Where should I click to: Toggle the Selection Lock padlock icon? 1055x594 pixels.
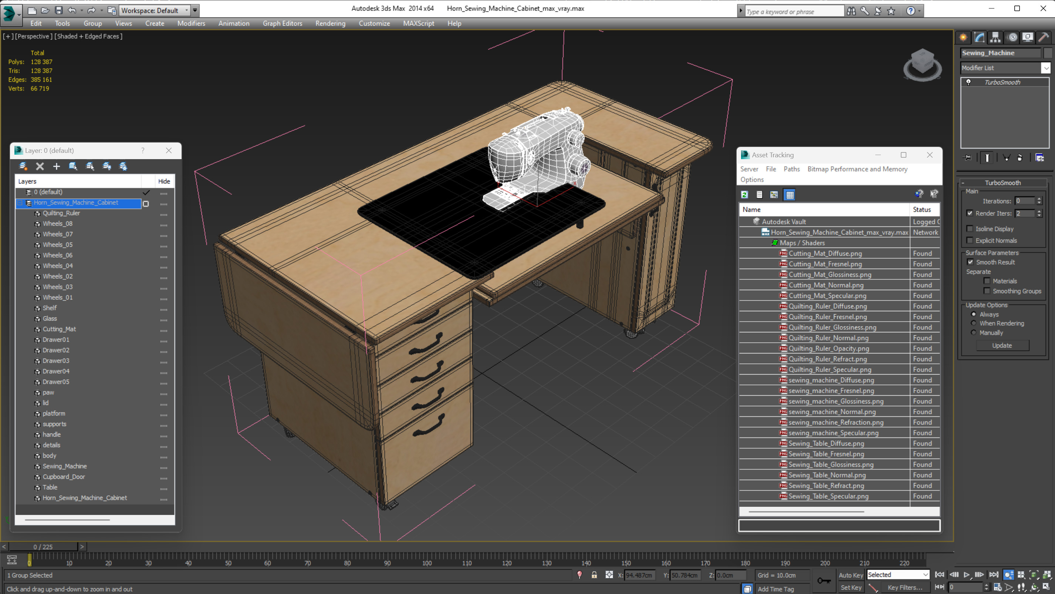pyautogui.click(x=594, y=575)
